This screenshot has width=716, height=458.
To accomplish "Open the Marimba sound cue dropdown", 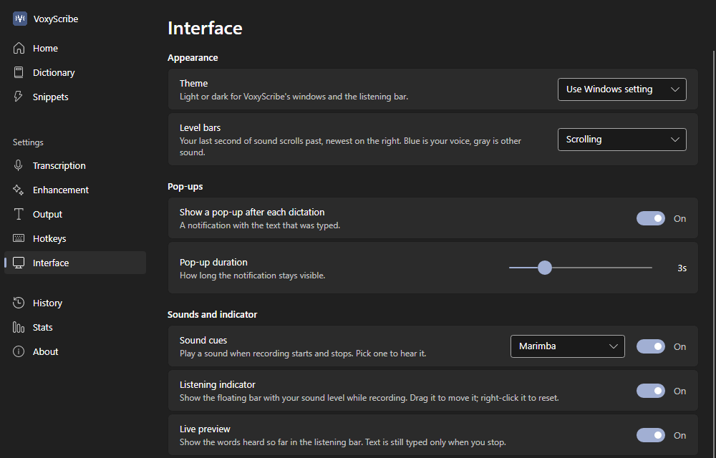I will tap(568, 346).
